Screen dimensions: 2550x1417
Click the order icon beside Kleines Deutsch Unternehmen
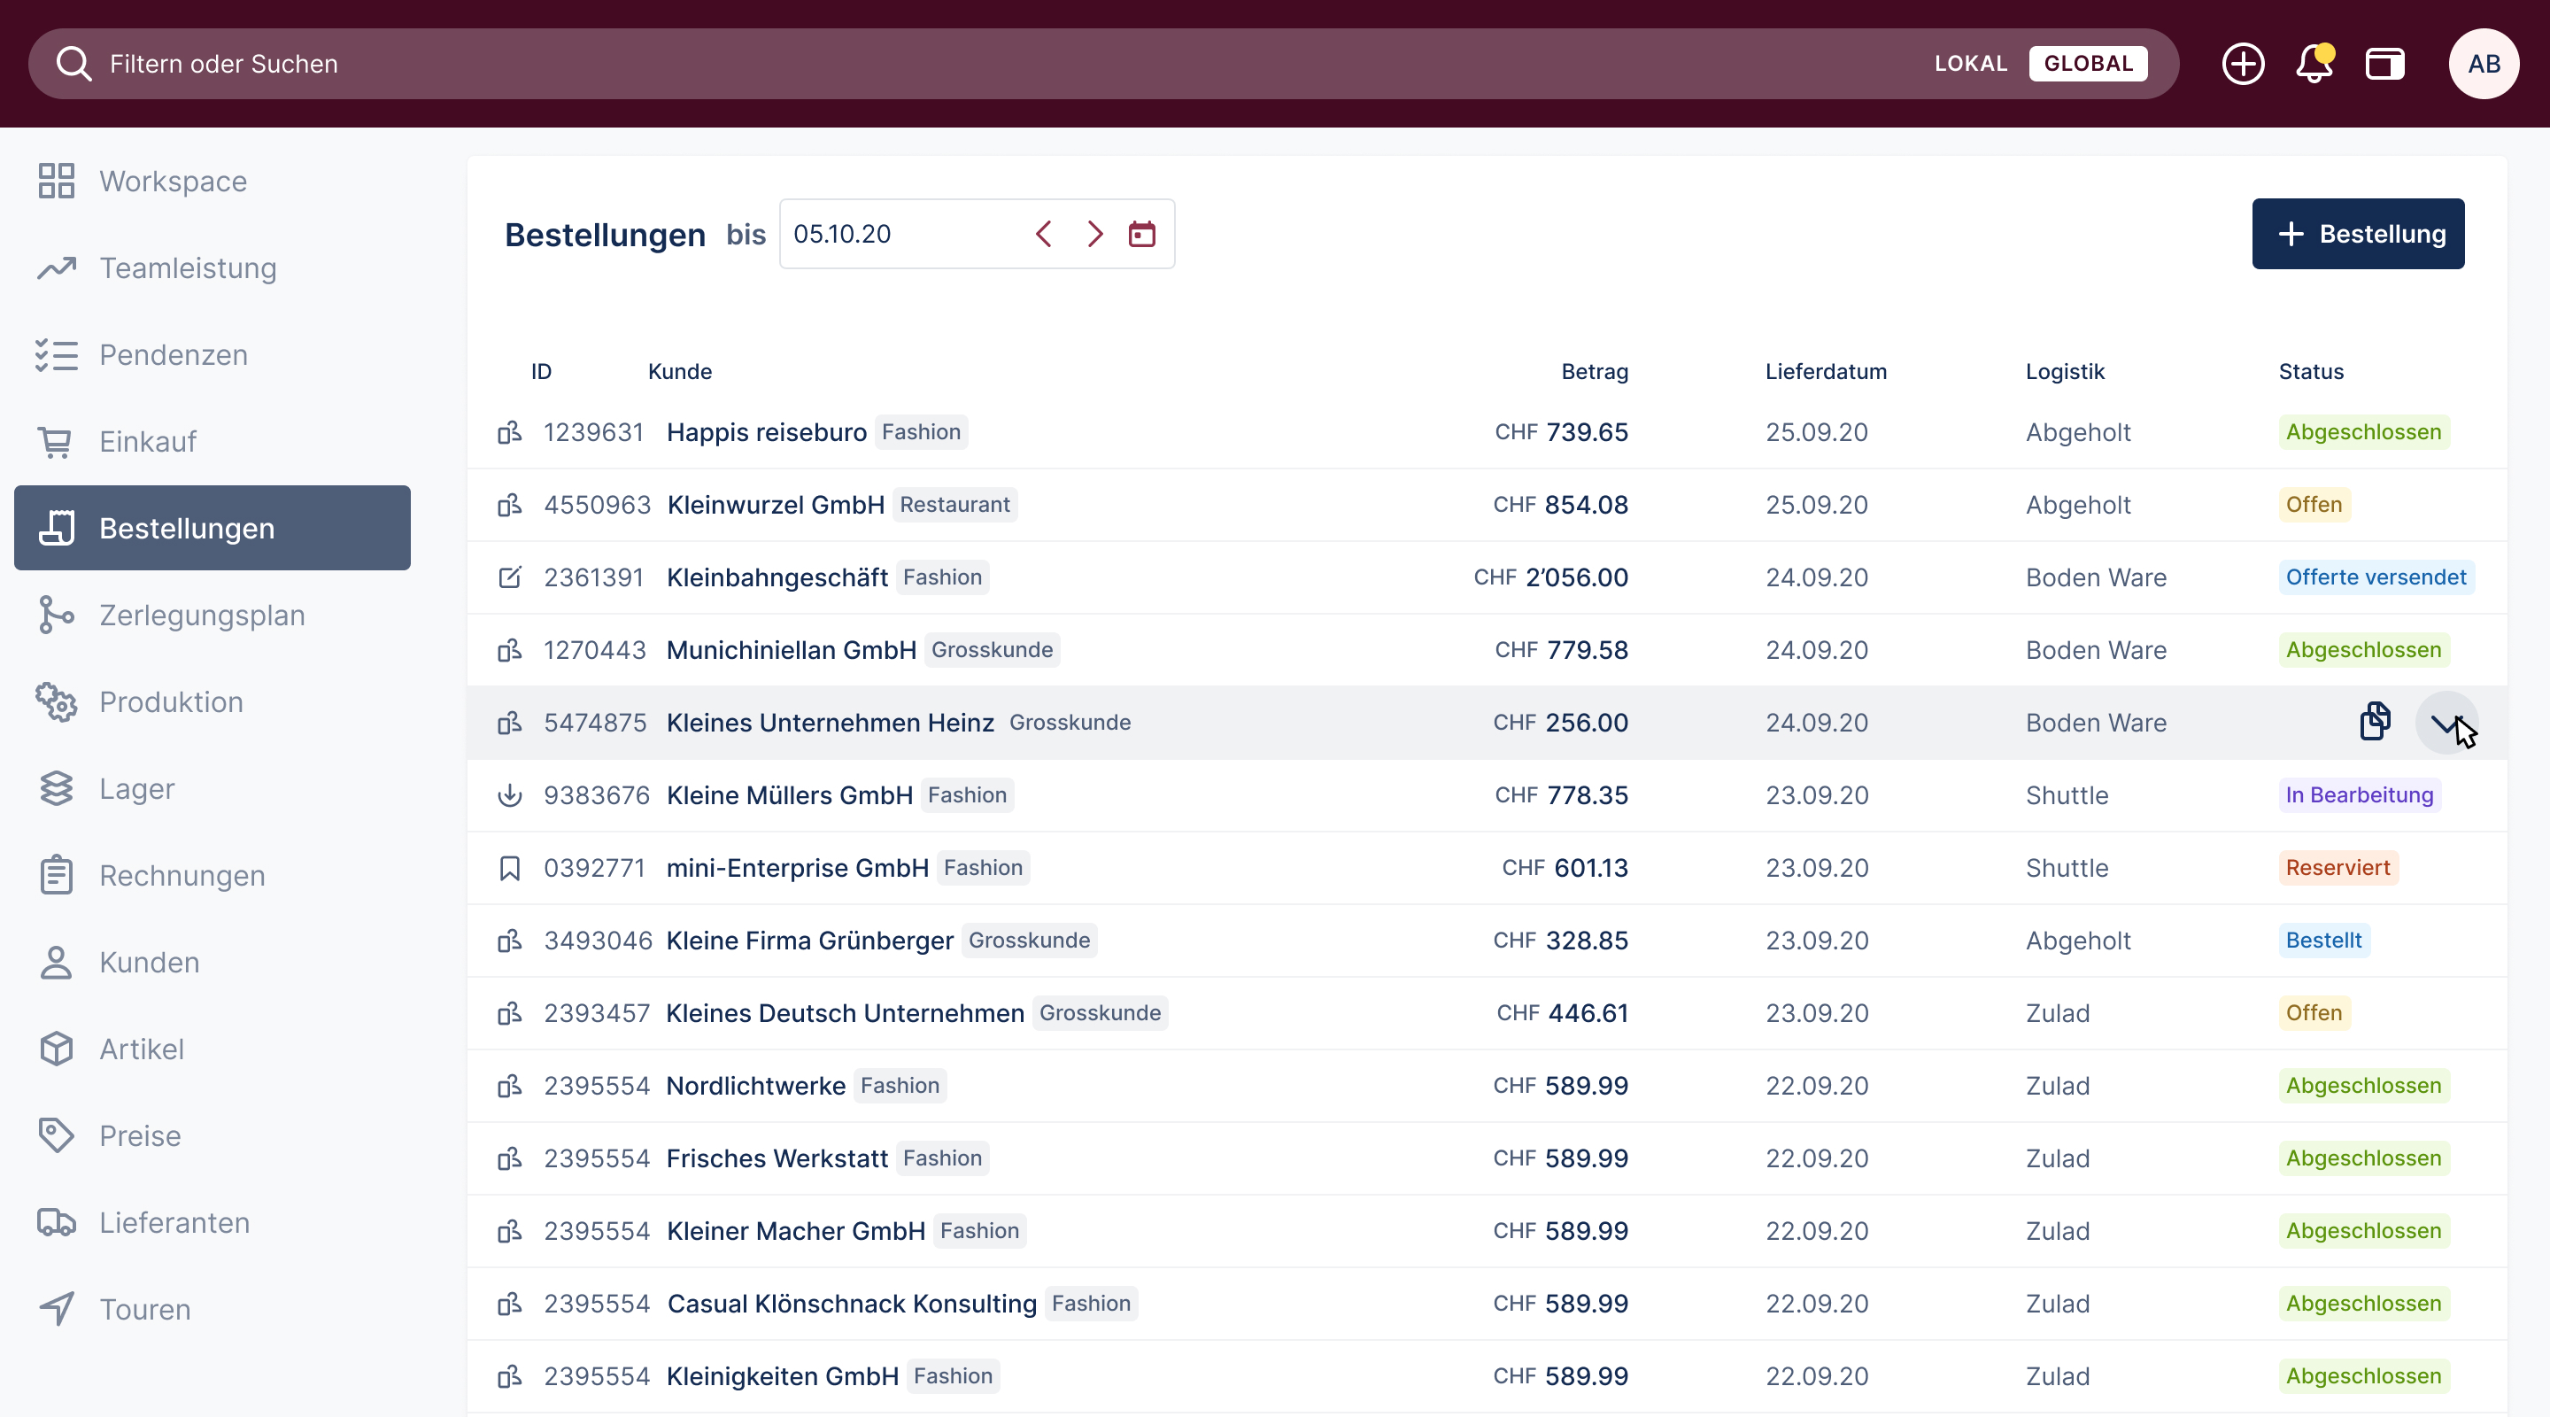point(510,1013)
